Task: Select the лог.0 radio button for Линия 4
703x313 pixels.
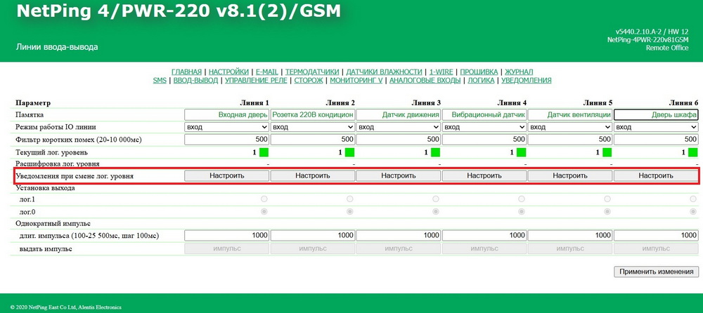Action: tap(522, 211)
